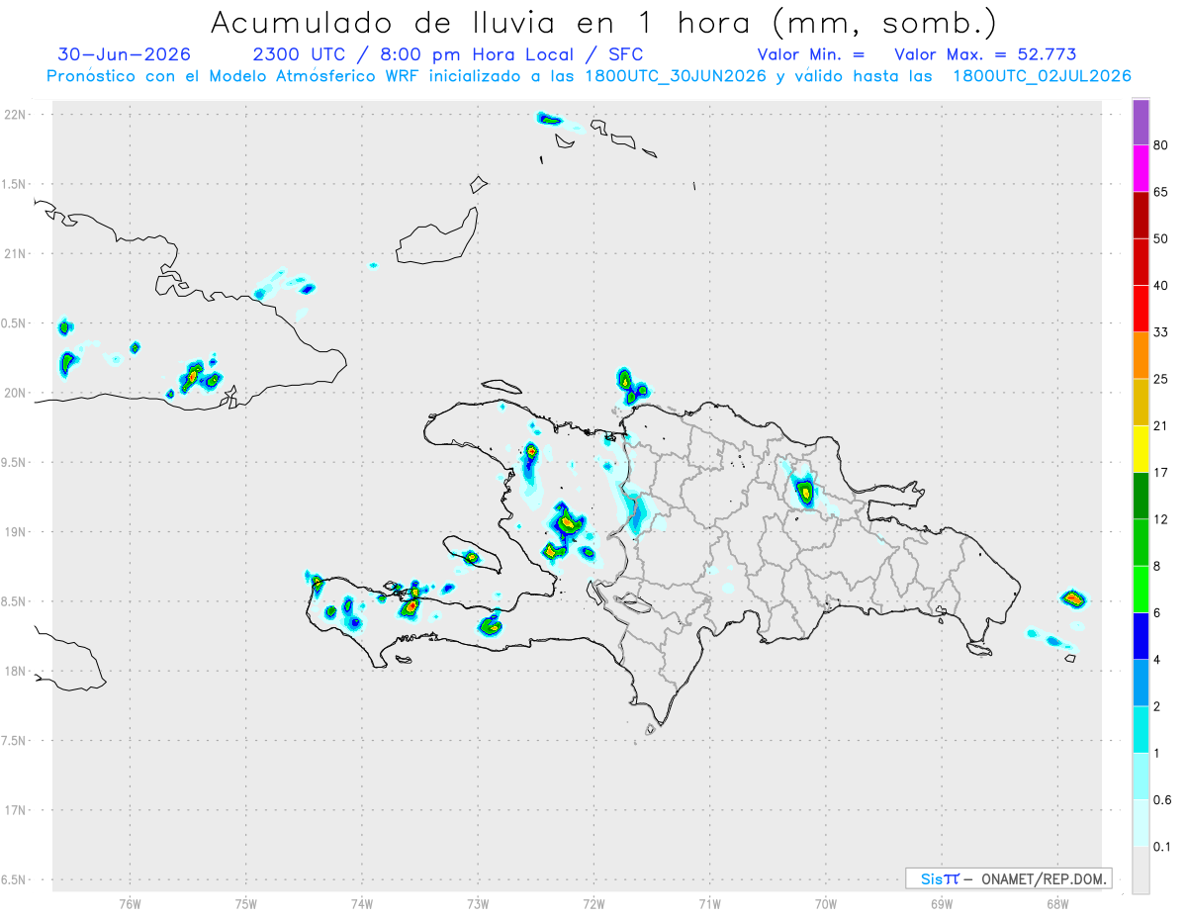Screen dimensions: 1187x917
Task: Click the longitude label '68W'
Action: click(1057, 903)
